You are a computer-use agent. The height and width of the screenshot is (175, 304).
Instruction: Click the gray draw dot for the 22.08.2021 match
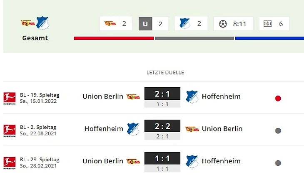click(278, 131)
